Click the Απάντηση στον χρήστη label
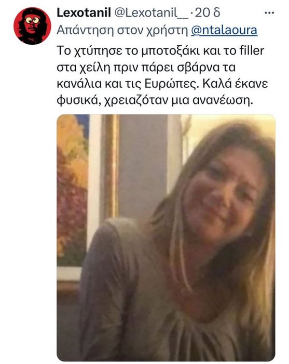The width and height of the screenshot is (289, 364). click(122, 30)
